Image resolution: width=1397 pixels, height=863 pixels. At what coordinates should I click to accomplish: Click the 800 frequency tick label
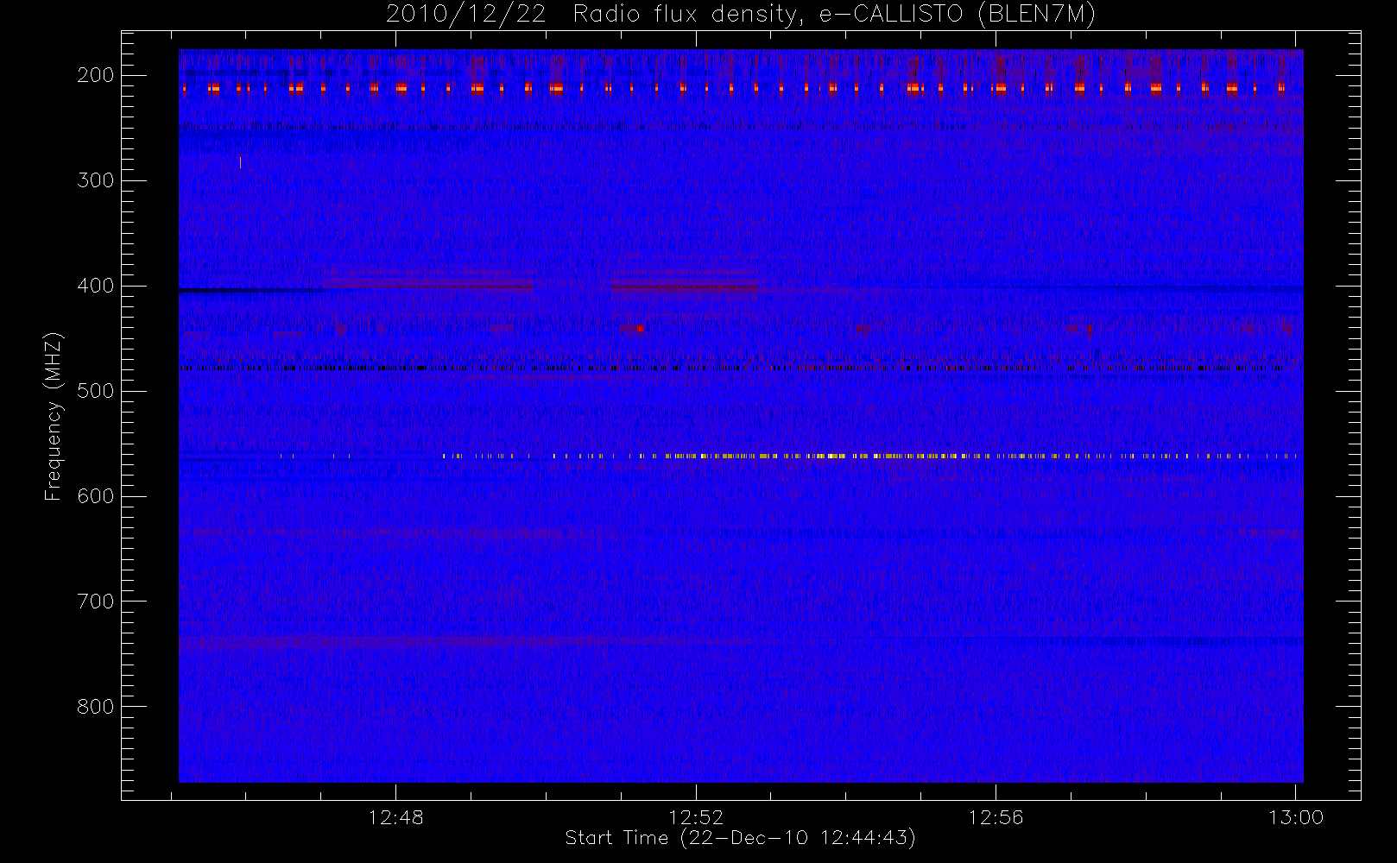[x=96, y=707]
